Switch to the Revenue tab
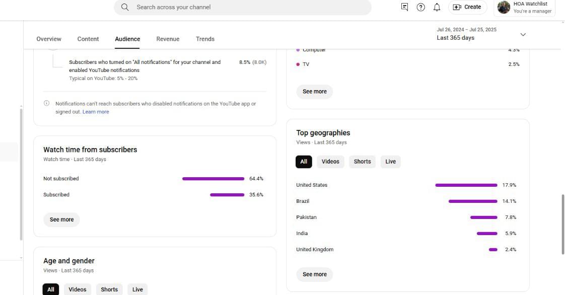 168,39
